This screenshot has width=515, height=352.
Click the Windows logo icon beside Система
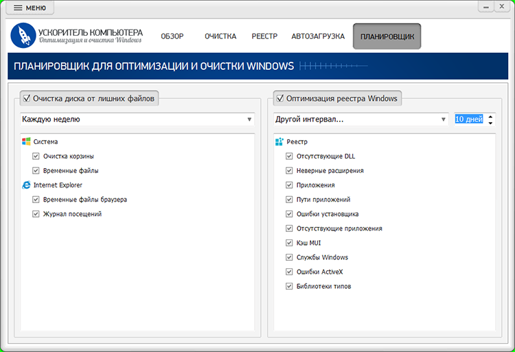click(x=26, y=141)
